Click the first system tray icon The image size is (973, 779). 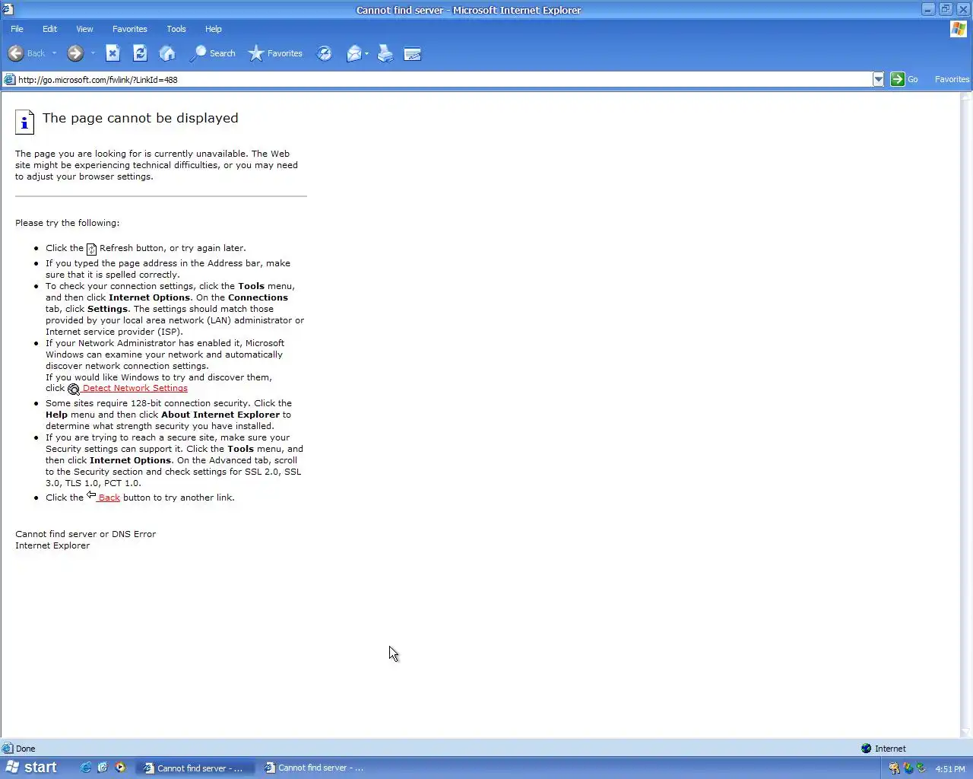click(x=894, y=768)
